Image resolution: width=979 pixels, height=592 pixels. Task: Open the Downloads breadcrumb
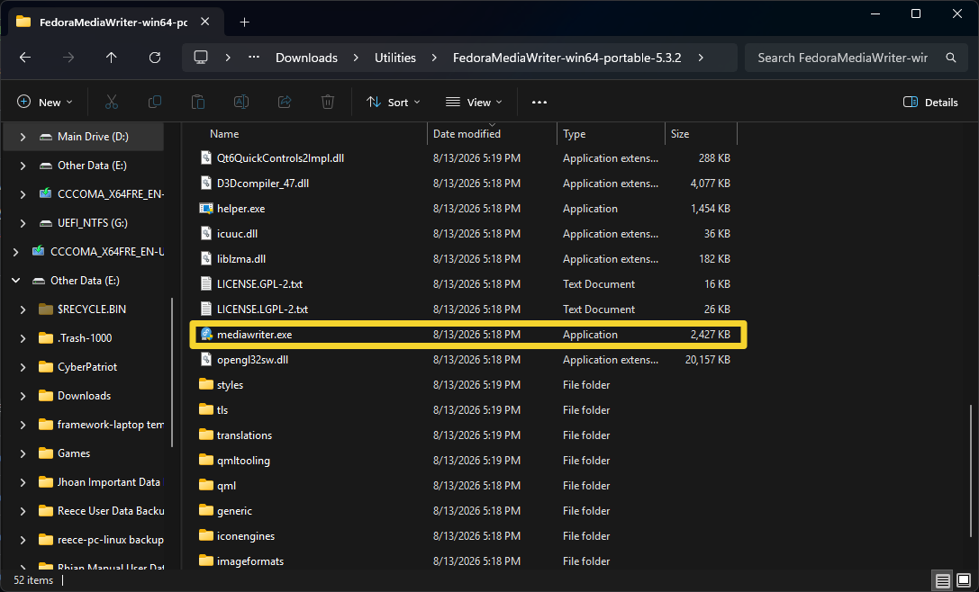(306, 58)
